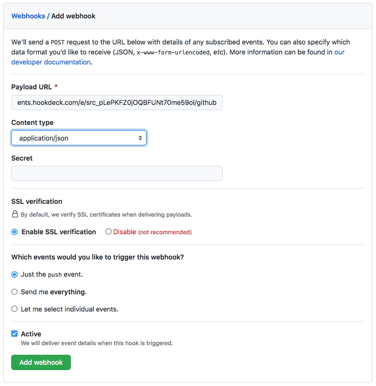This screenshot has width=376, height=386.
Task: Click the Payload URL text field
Action: pos(116,103)
